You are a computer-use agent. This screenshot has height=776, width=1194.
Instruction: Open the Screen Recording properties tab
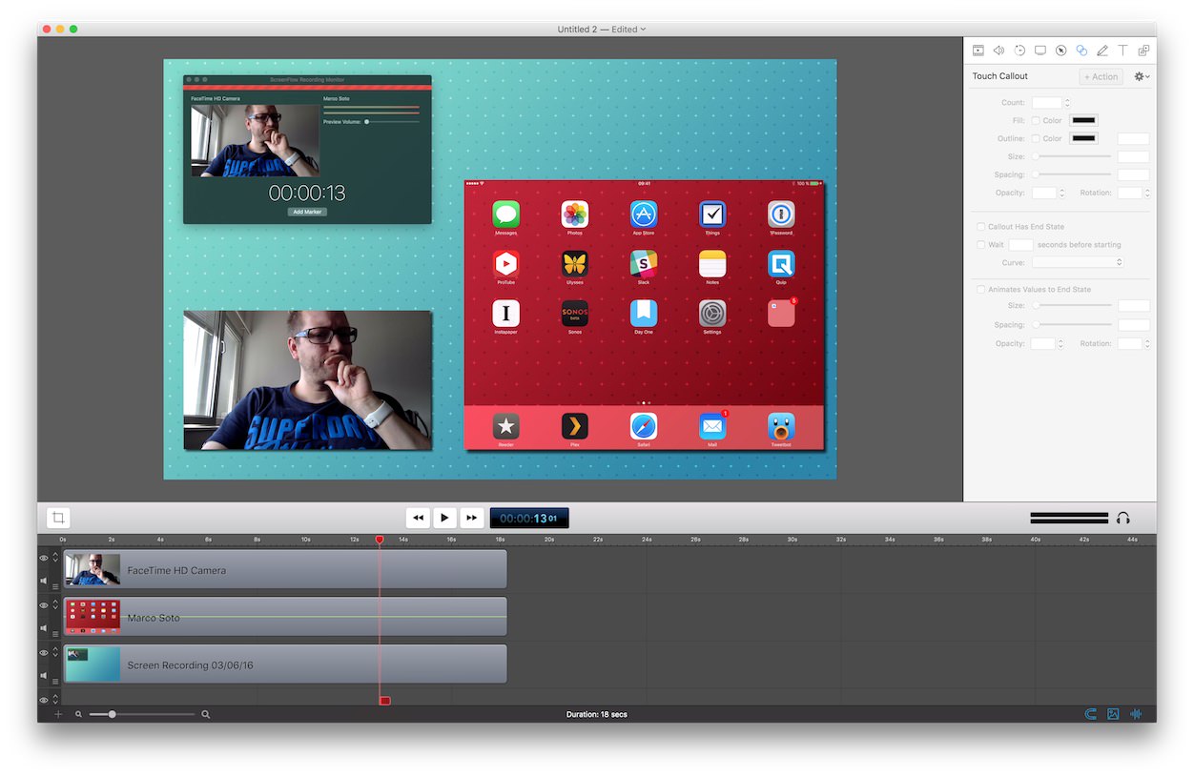point(1040,51)
